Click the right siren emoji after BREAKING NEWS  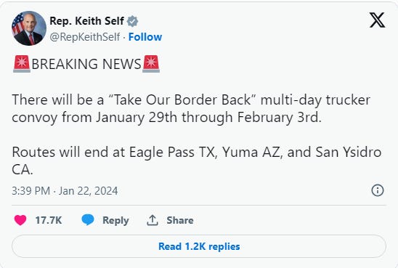click(151, 64)
